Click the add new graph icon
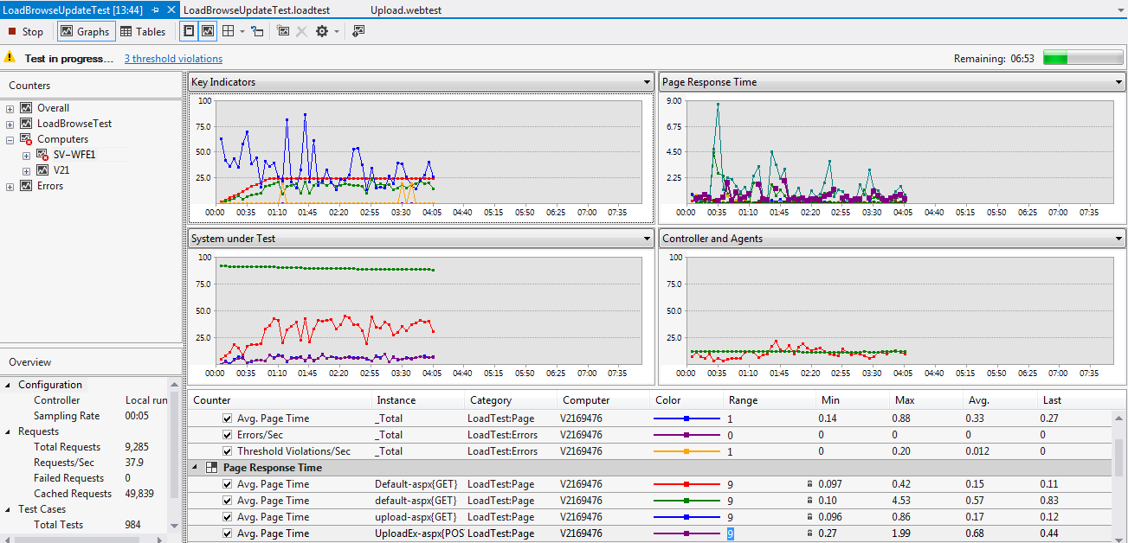 coord(283,31)
